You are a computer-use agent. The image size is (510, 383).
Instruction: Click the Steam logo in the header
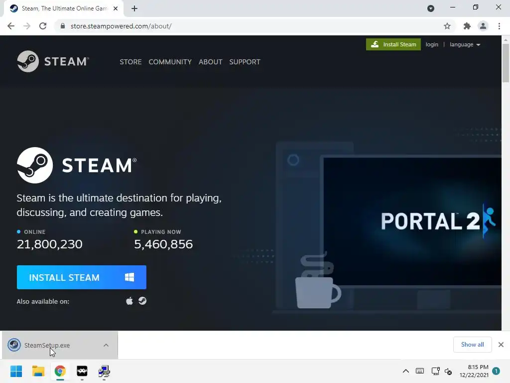click(53, 61)
